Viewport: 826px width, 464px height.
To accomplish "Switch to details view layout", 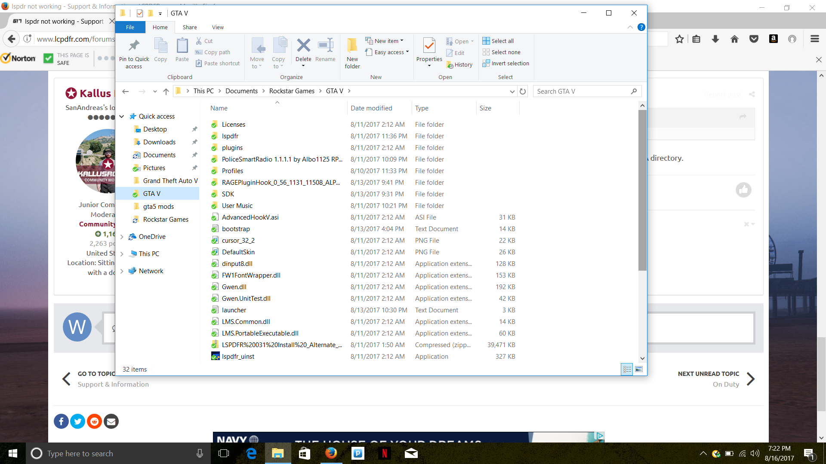I will (x=627, y=369).
